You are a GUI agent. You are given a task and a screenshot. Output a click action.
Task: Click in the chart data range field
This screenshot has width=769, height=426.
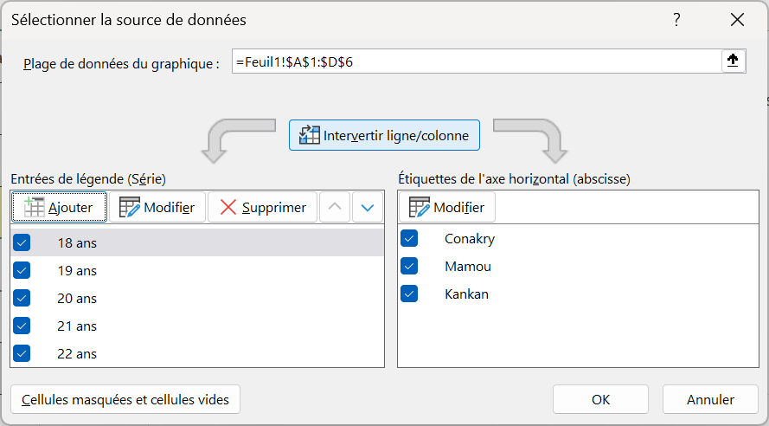coord(476,61)
